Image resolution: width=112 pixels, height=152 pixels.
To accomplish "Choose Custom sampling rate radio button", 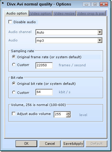I will click(x=14, y=65).
